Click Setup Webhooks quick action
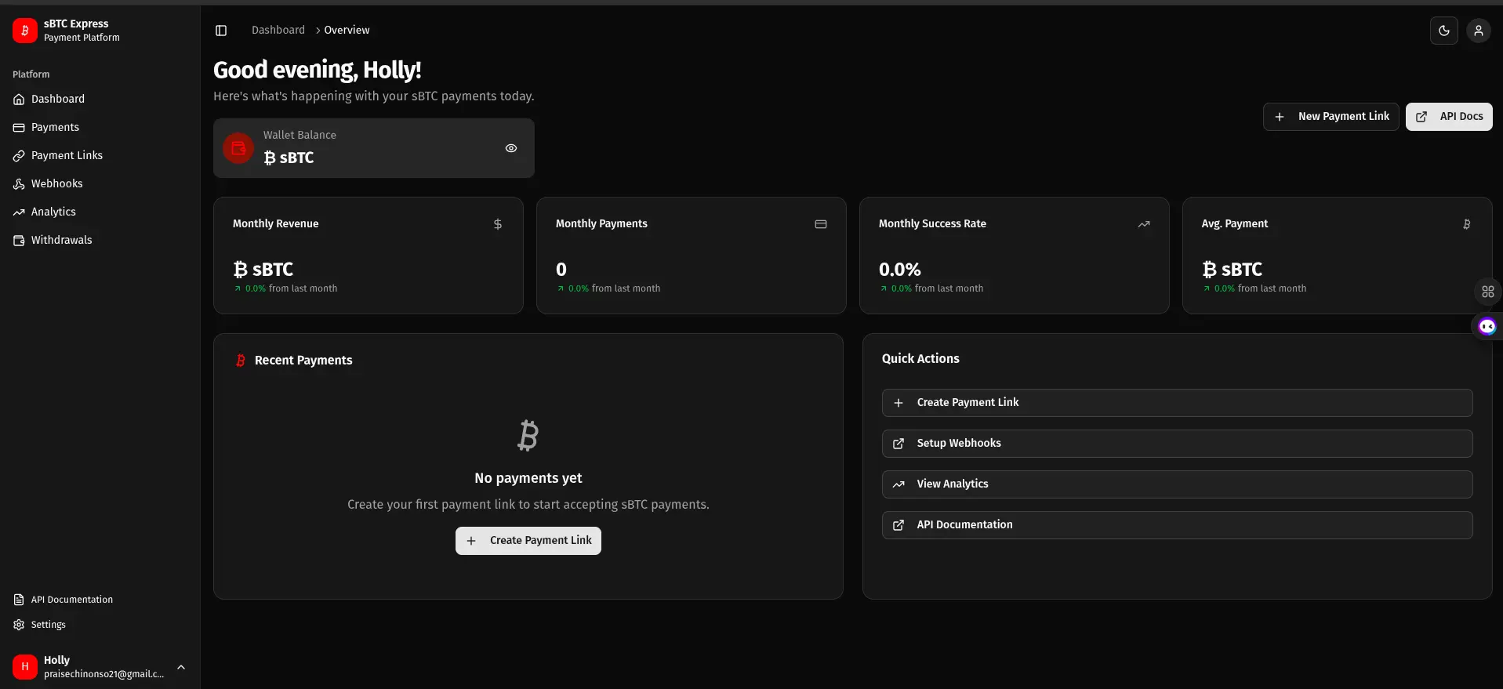1503x689 pixels. point(1177,444)
